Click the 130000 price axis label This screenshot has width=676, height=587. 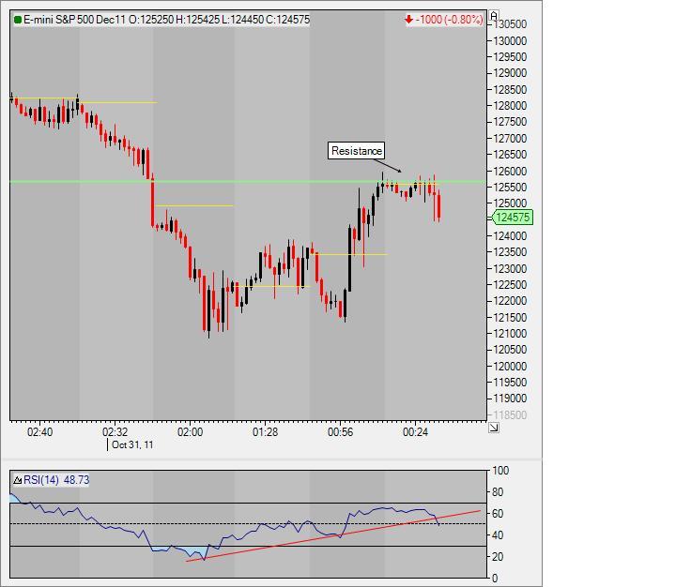(x=510, y=41)
